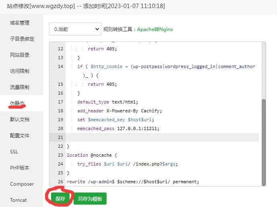Image resolution: width=277 pixels, height=207 pixels.
Task: Click 'wordpress_logged_in' text on line 14
Action: pyautogui.click(x=190, y=66)
